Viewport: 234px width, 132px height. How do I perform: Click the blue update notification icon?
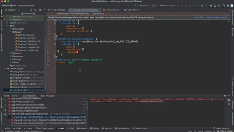coord(228,5)
